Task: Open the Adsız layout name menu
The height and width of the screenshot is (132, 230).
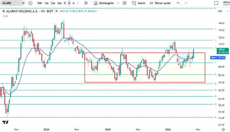Action: point(226,2)
